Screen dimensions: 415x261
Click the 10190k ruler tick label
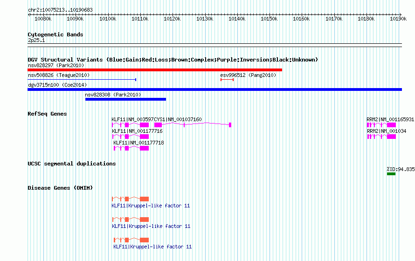[398, 19]
